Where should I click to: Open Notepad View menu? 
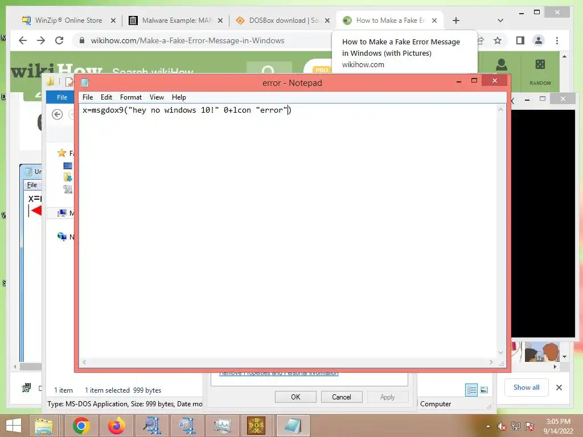(157, 97)
